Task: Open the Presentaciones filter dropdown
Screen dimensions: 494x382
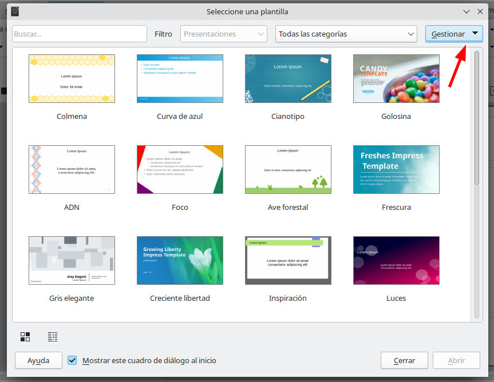Action: click(x=224, y=34)
